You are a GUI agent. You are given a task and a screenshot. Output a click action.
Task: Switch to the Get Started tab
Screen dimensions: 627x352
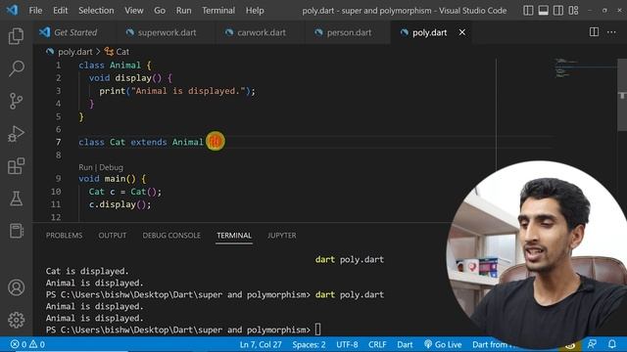74,32
